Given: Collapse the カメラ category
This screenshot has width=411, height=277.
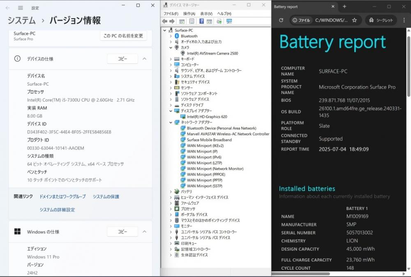Looking at the screenshot, I should 171,47.
